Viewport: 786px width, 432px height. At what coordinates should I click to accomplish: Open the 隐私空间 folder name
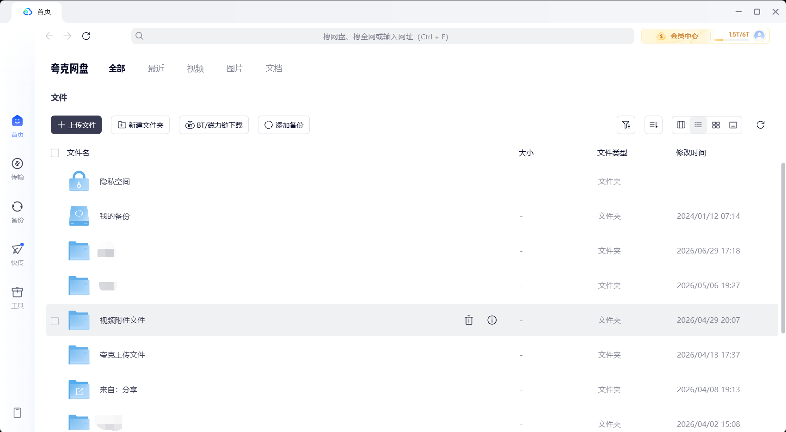click(115, 182)
